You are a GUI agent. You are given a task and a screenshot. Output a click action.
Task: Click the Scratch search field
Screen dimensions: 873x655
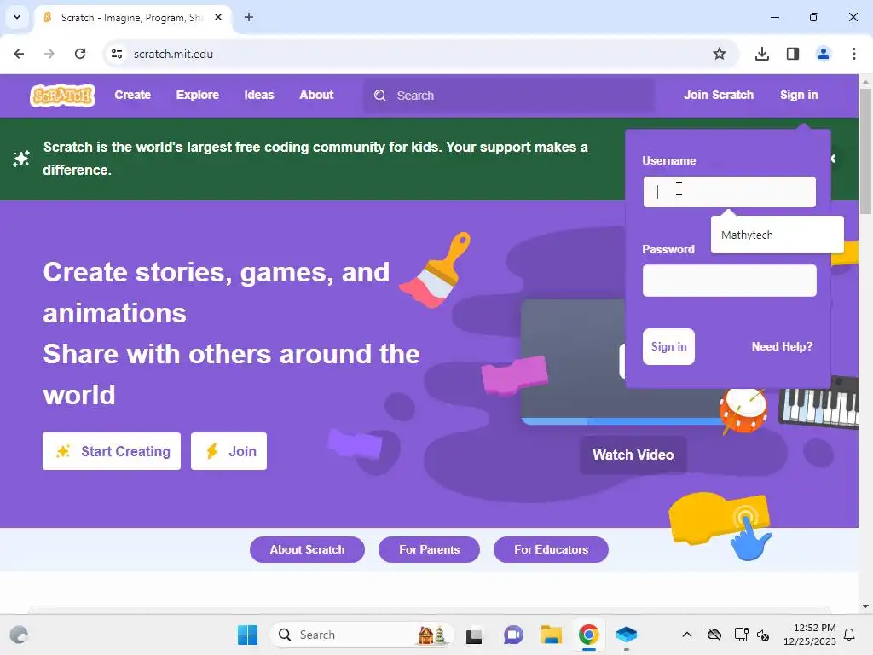(509, 96)
